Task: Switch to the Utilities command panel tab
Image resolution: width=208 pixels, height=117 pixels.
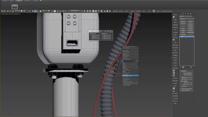Action: tap(193, 14)
